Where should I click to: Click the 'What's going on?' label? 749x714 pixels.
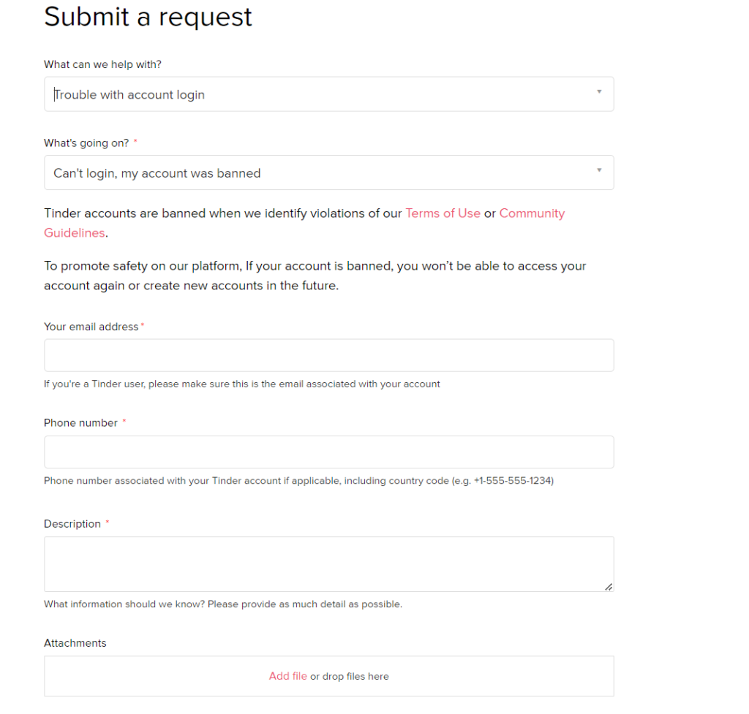point(86,143)
